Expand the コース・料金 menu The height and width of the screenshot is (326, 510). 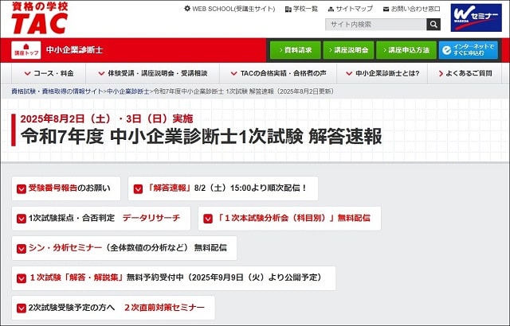(x=49, y=73)
